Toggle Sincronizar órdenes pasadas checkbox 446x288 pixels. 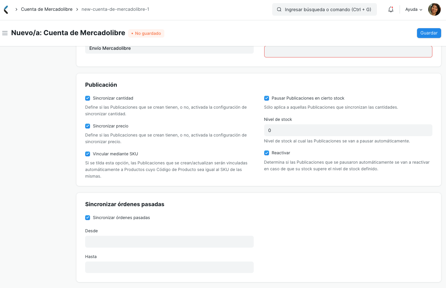pyautogui.click(x=88, y=218)
